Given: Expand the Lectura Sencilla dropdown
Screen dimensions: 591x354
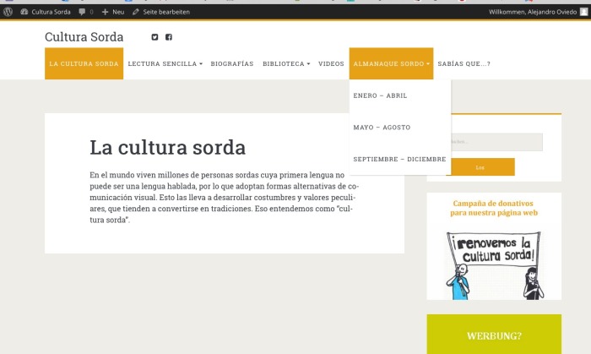Looking at the screenshot, I should [165, 63].
